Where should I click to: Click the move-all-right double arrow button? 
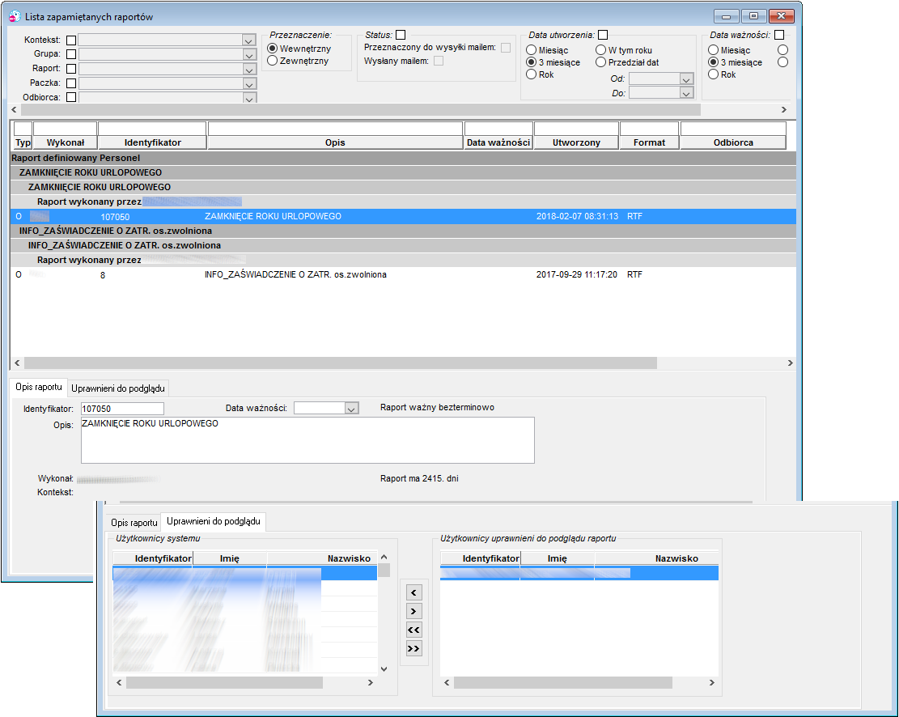(x=413, y=649)
